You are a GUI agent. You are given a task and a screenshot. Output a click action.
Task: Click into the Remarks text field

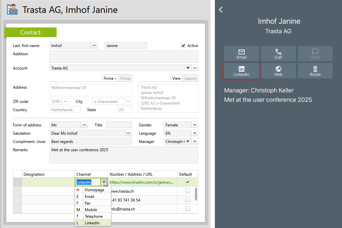[x=123, y=155]
